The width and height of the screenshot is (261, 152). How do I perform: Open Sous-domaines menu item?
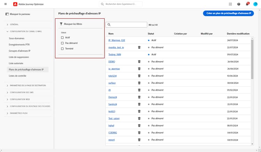pos(16,38)
